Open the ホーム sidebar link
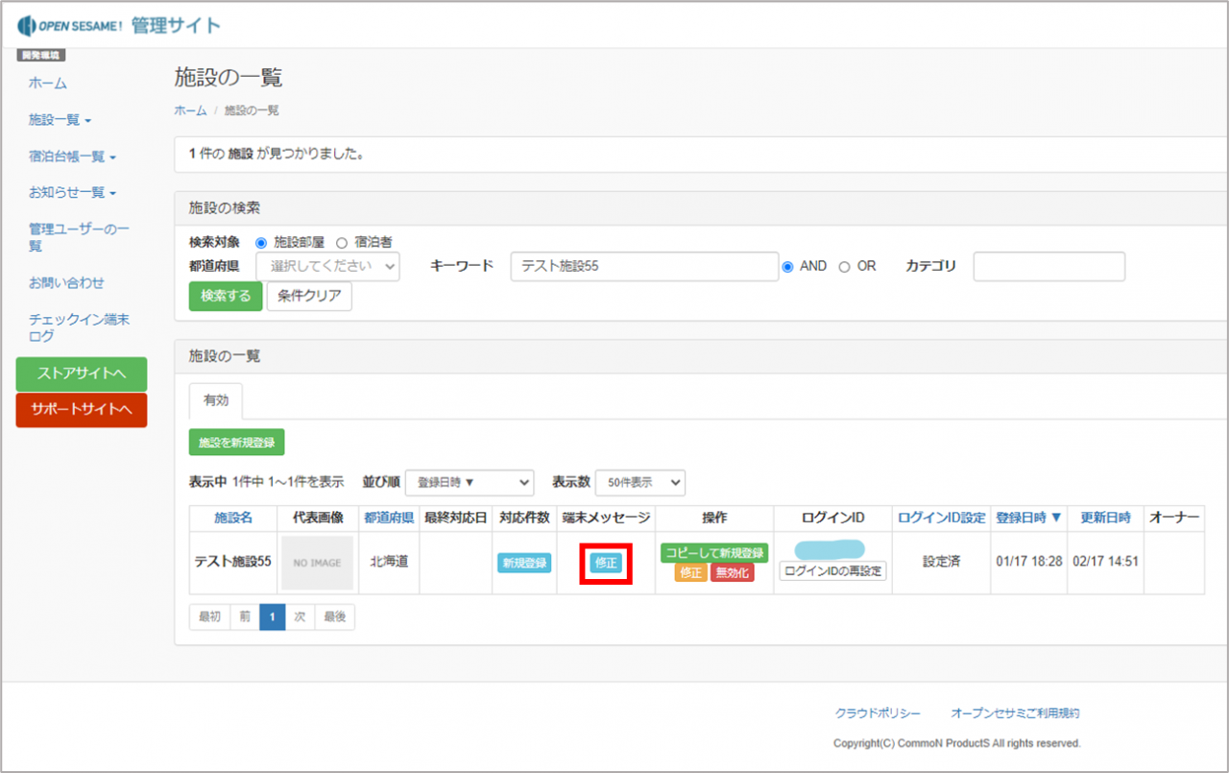The width and height of the screenshot is (1229, 773). pos(48,84)
